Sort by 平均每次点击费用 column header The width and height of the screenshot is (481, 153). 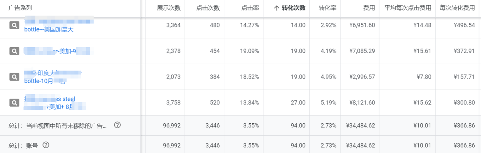[x=408, y=8]
